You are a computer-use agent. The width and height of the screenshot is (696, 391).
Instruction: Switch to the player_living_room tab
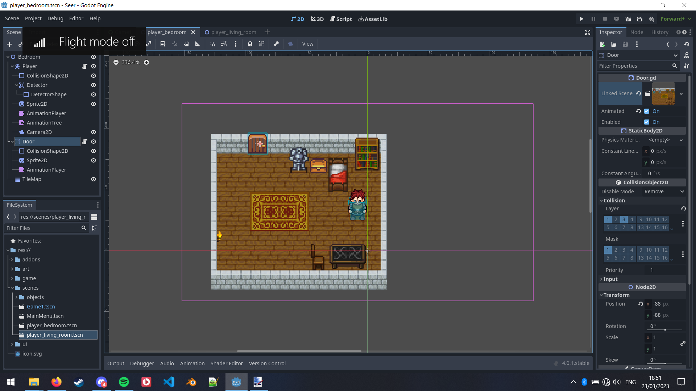(234, 32)
